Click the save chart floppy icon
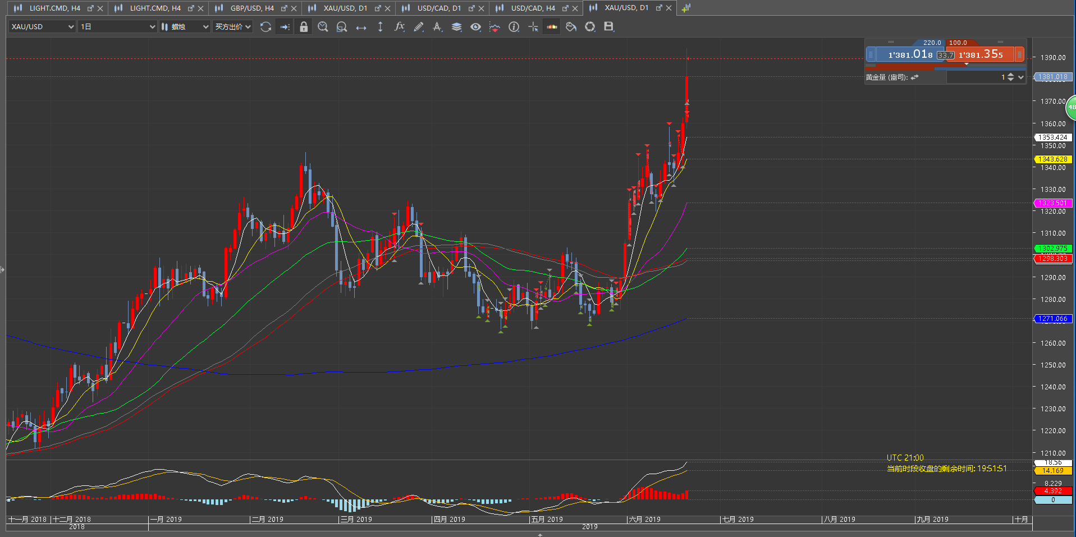This screenshot has height=537, width=1076. click(x=608, y=27)
